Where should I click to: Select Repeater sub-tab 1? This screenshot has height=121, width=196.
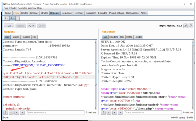coord(5,18)
